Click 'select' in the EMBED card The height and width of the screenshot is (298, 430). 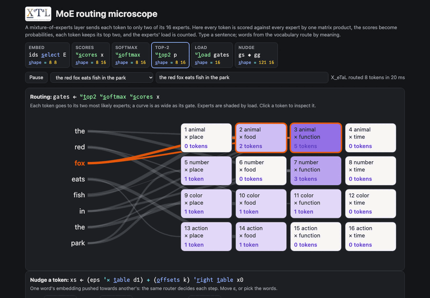(51, 55)
